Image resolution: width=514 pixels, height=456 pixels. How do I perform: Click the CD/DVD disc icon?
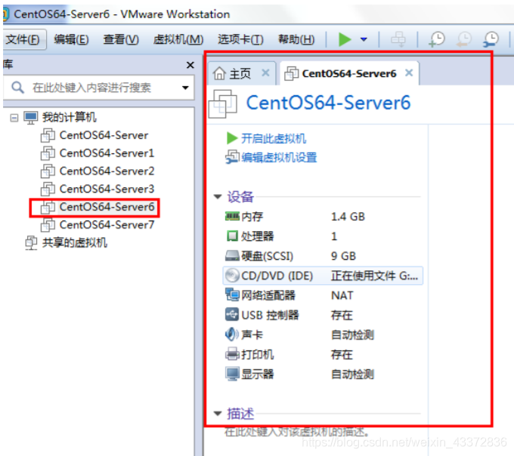[x=232, y=276]
